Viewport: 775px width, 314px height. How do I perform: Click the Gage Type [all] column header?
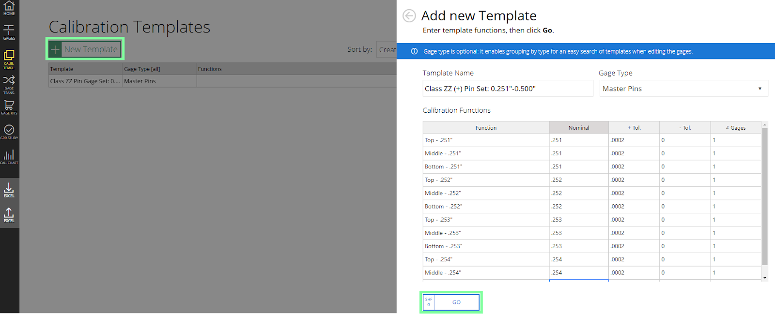tap(159, 69)
